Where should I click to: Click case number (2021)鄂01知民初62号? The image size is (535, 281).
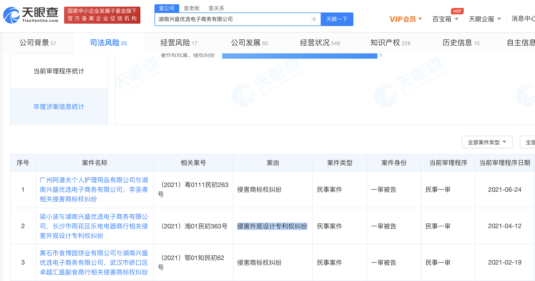[x=191, y=262]
